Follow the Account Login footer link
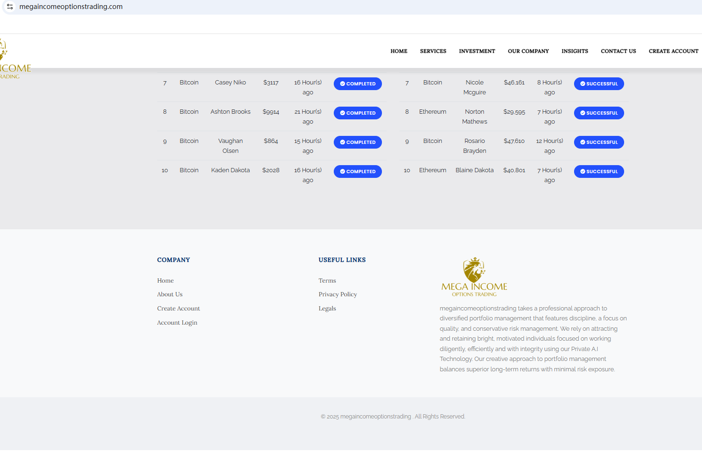 [x=177, y=323]
